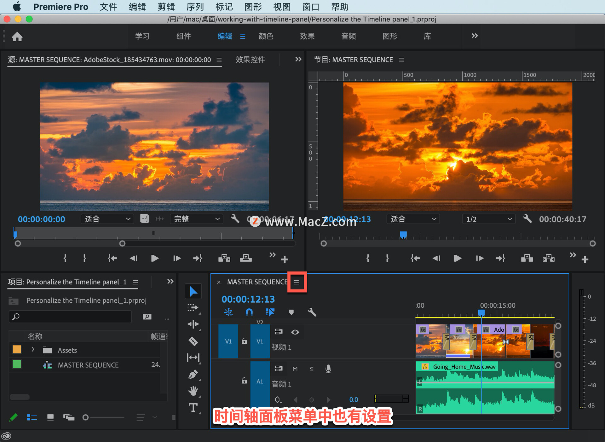Select the Hand tool
Screen dimensions: 605x442
pos(193,391)
